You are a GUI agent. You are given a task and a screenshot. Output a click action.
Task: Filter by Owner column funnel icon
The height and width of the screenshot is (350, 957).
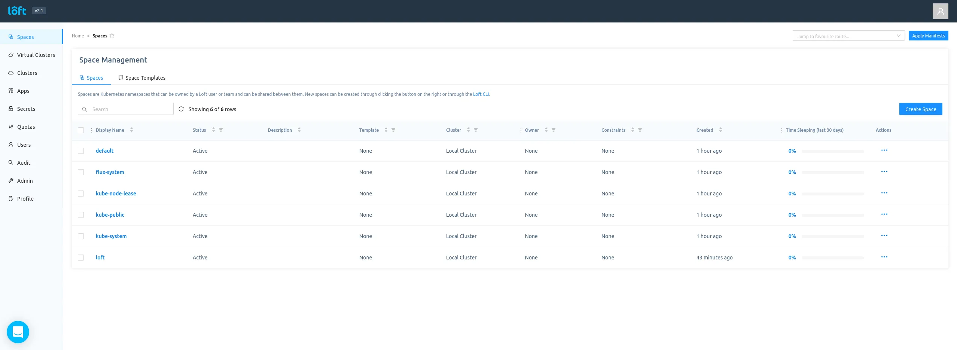[554, 130]
